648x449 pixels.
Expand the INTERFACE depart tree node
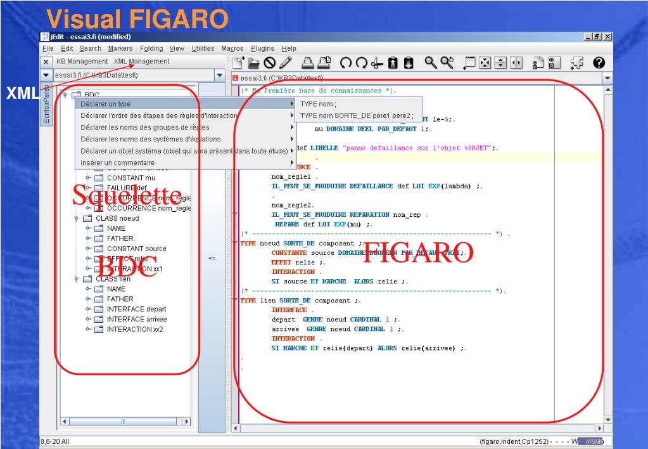pyautogui.click(x=88, y=309)
